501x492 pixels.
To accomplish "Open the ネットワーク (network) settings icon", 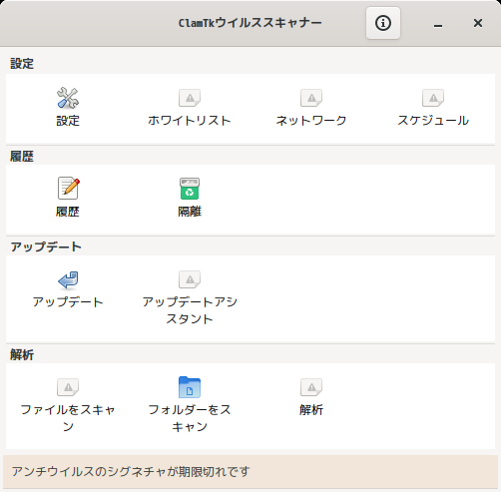I will tap(311, 98).
